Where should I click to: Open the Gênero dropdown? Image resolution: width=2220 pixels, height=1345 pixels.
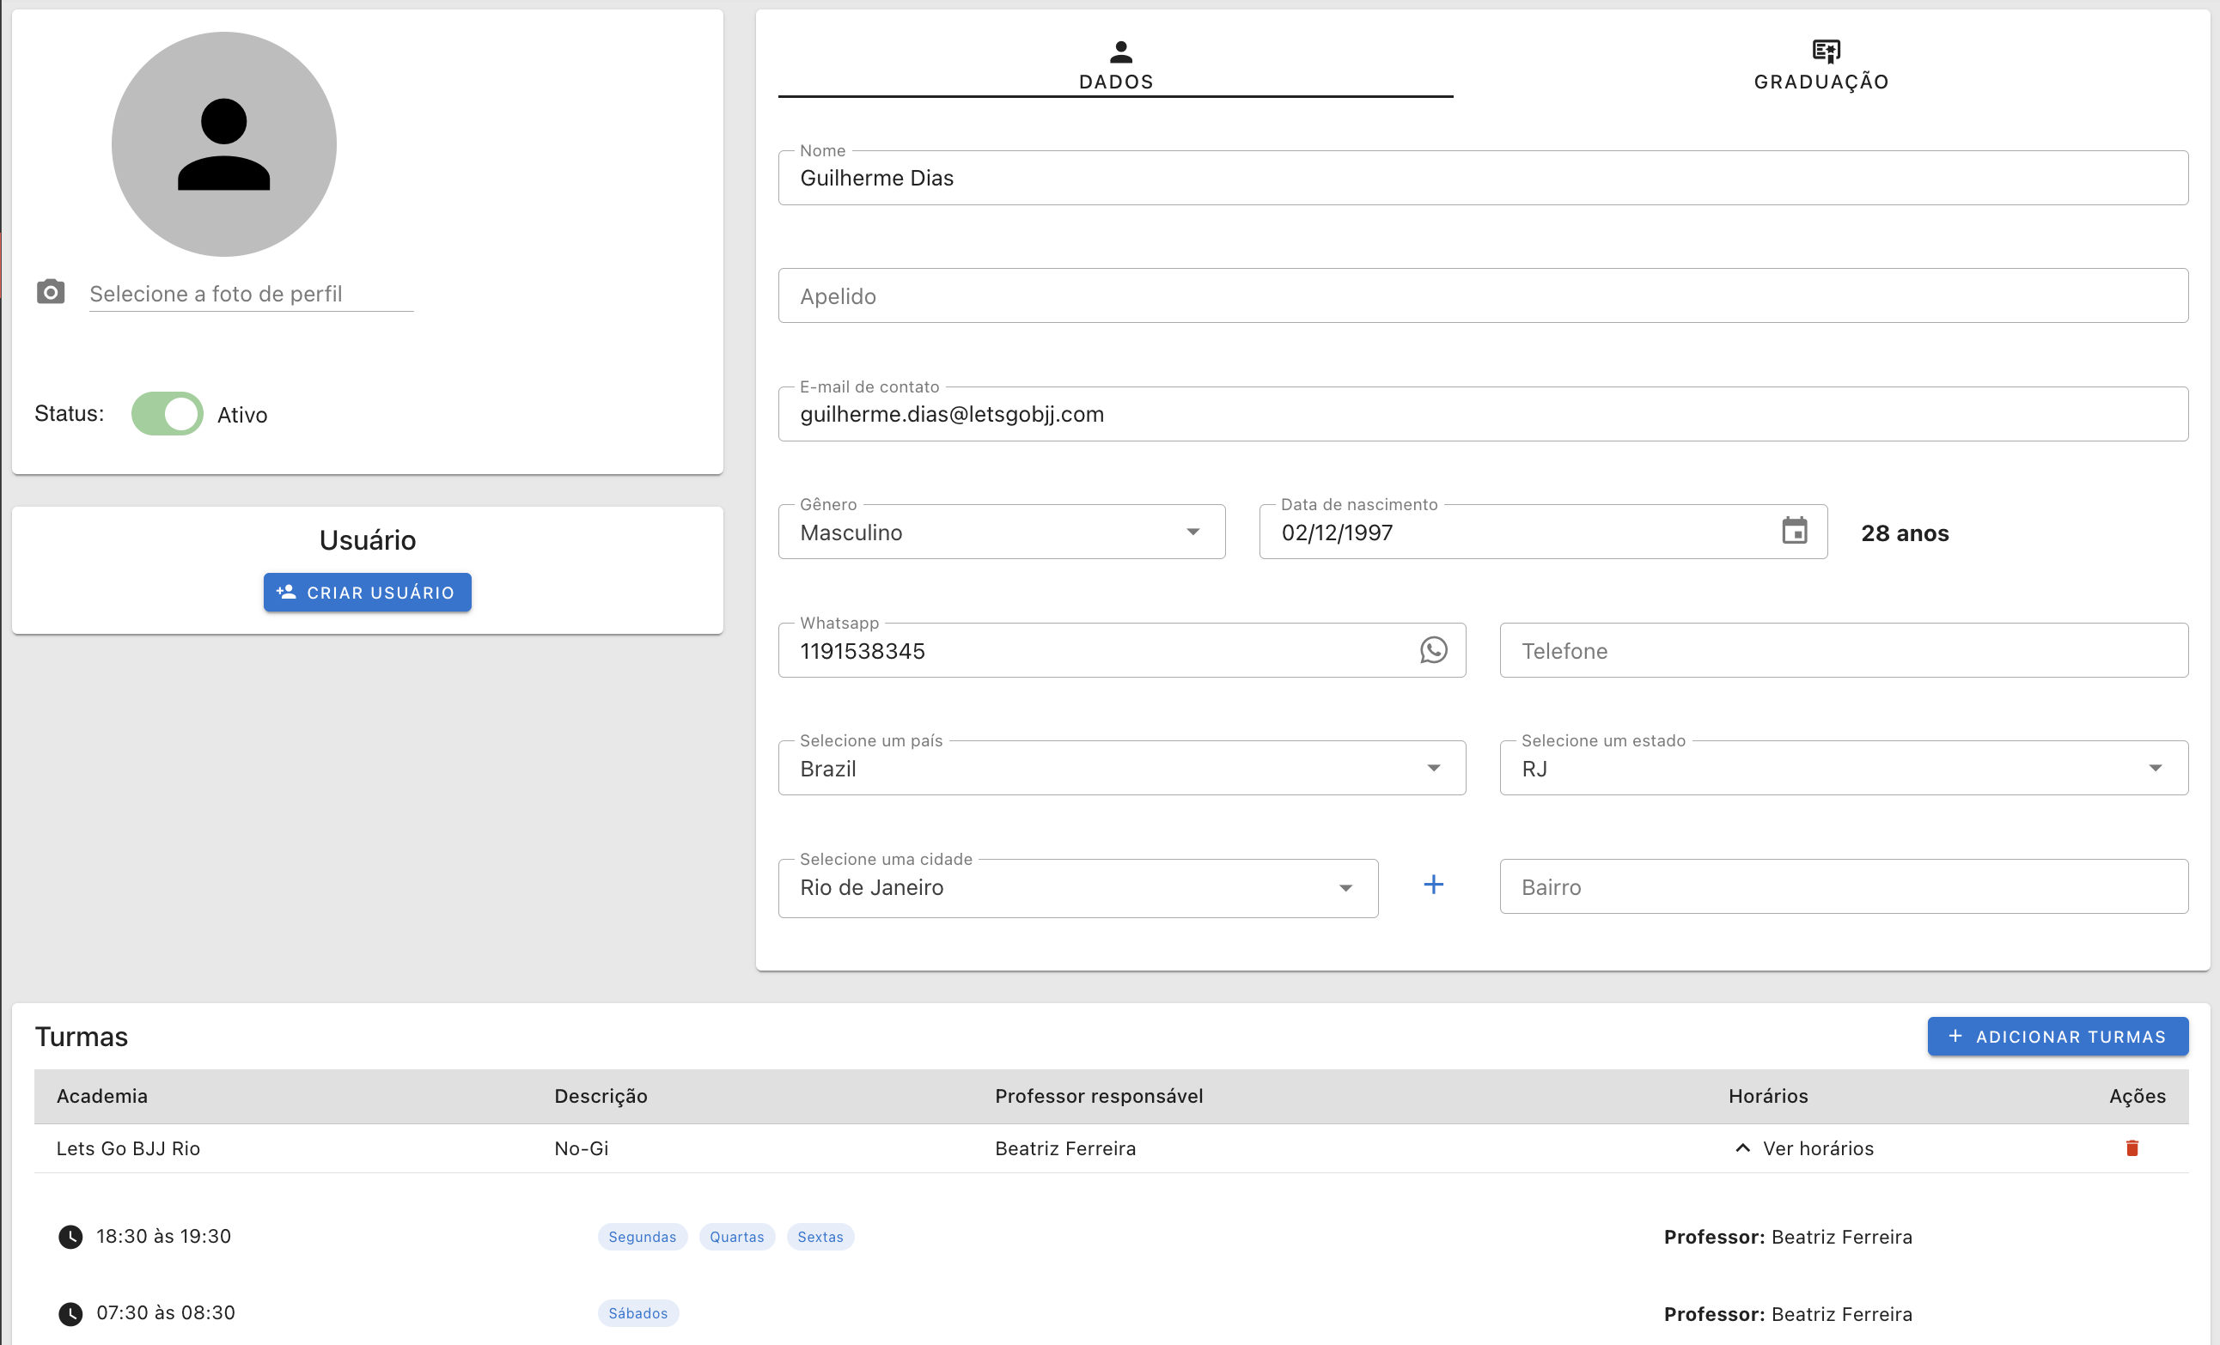click(x=1000, y=533)
